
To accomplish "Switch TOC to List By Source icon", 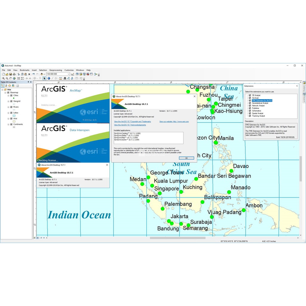I will click(6, 86).
